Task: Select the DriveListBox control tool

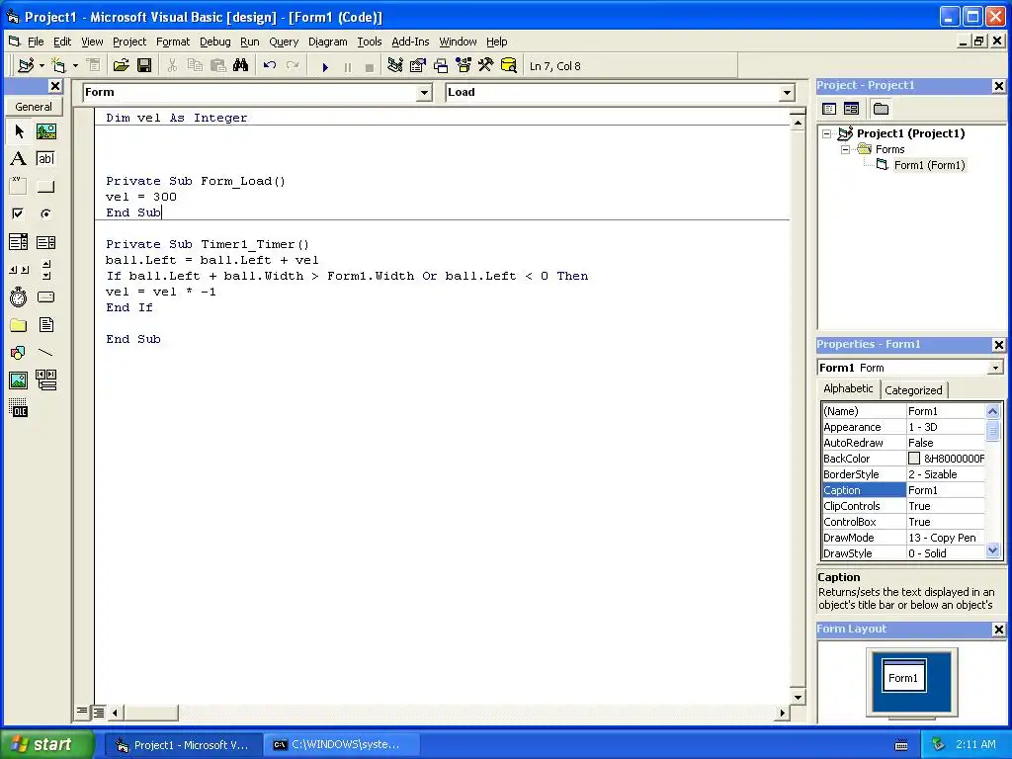Action: pos(45,296)
